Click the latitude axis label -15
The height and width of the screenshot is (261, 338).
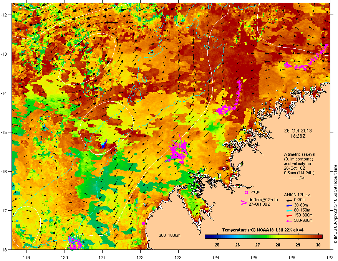point(5,132)
